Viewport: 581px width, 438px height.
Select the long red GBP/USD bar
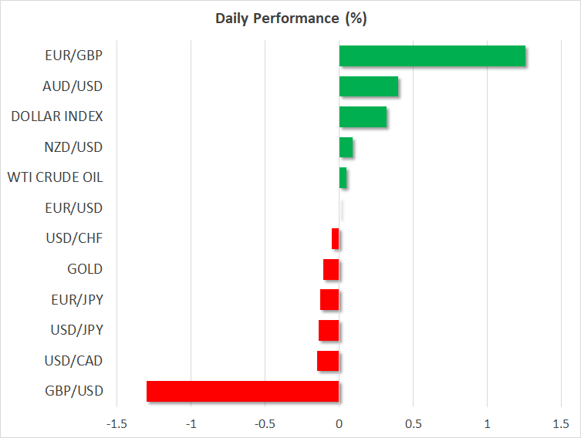pos(242,392)
